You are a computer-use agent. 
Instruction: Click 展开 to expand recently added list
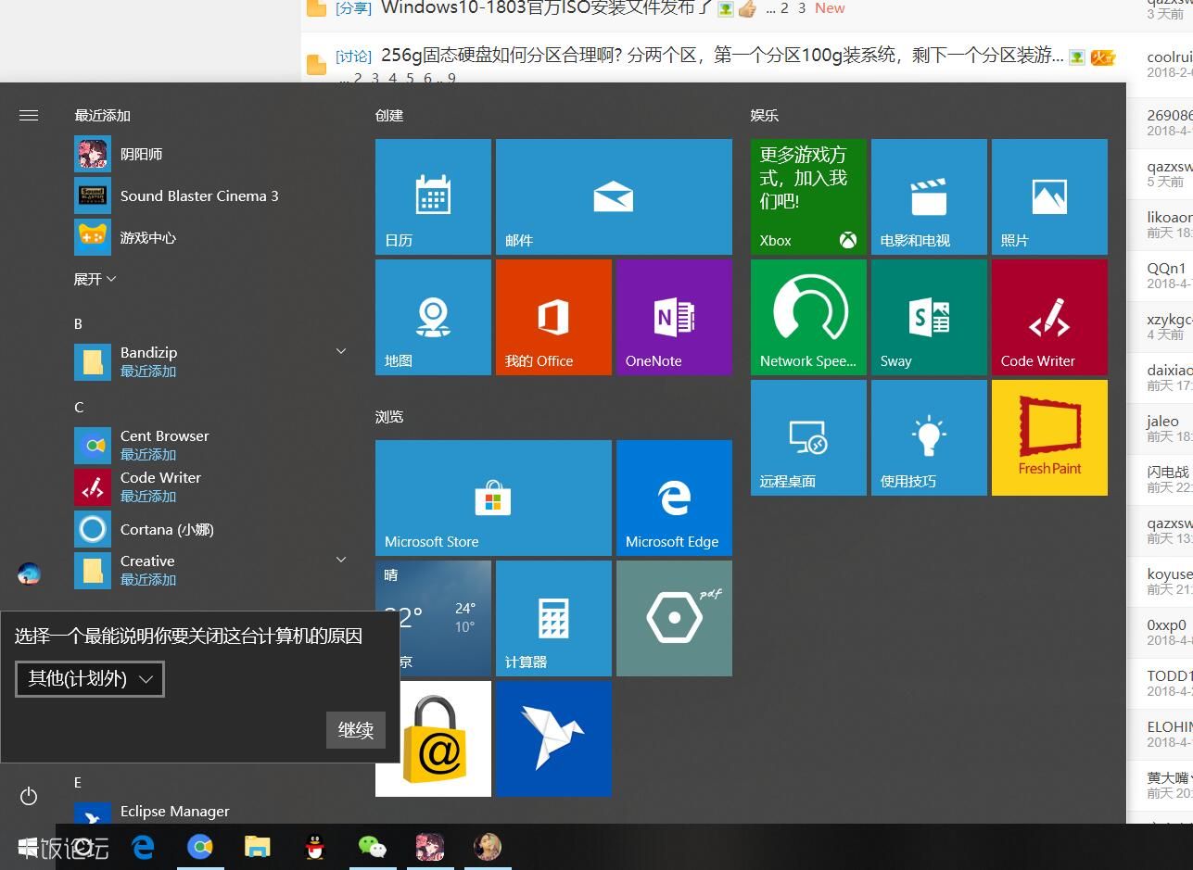[x=95, y=279]
